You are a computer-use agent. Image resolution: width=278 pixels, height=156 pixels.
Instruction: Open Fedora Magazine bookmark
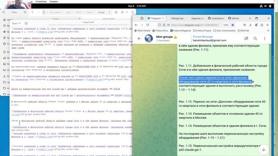181,31
